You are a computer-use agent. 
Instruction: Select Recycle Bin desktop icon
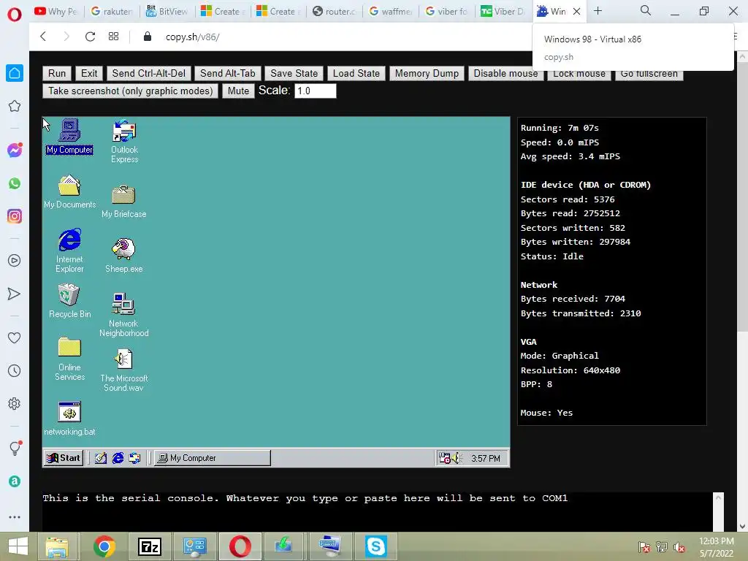(x=69, y=300)
